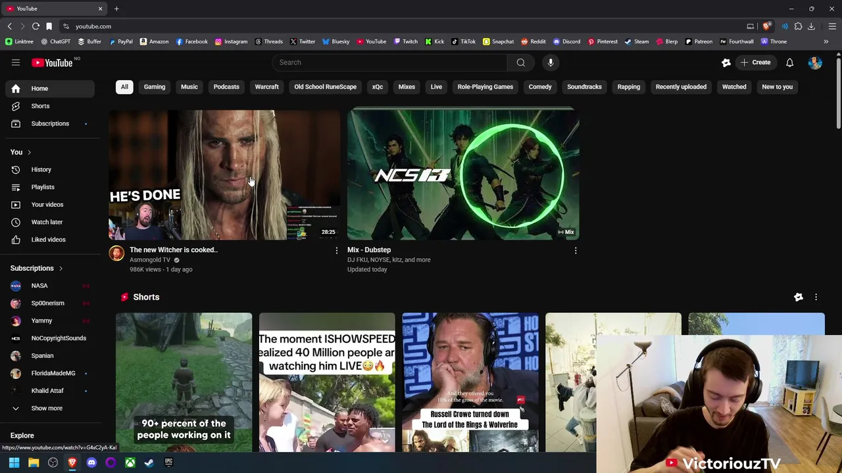Open the NCS Dubstep mix thumbnail
This screenshot has height=473, width=842.
pos(463,175)
